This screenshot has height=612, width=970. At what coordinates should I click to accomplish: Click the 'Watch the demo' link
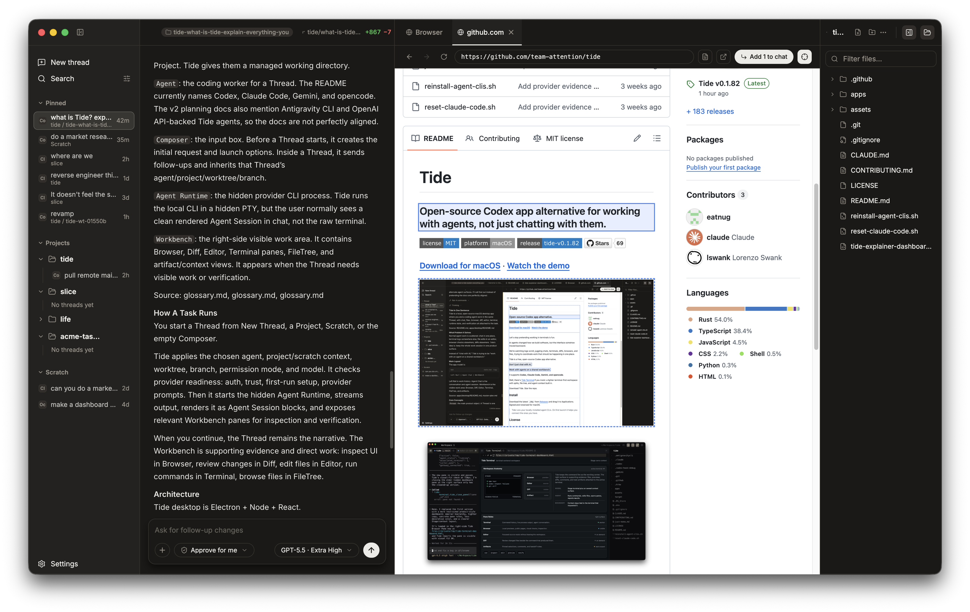click(538, 266)
